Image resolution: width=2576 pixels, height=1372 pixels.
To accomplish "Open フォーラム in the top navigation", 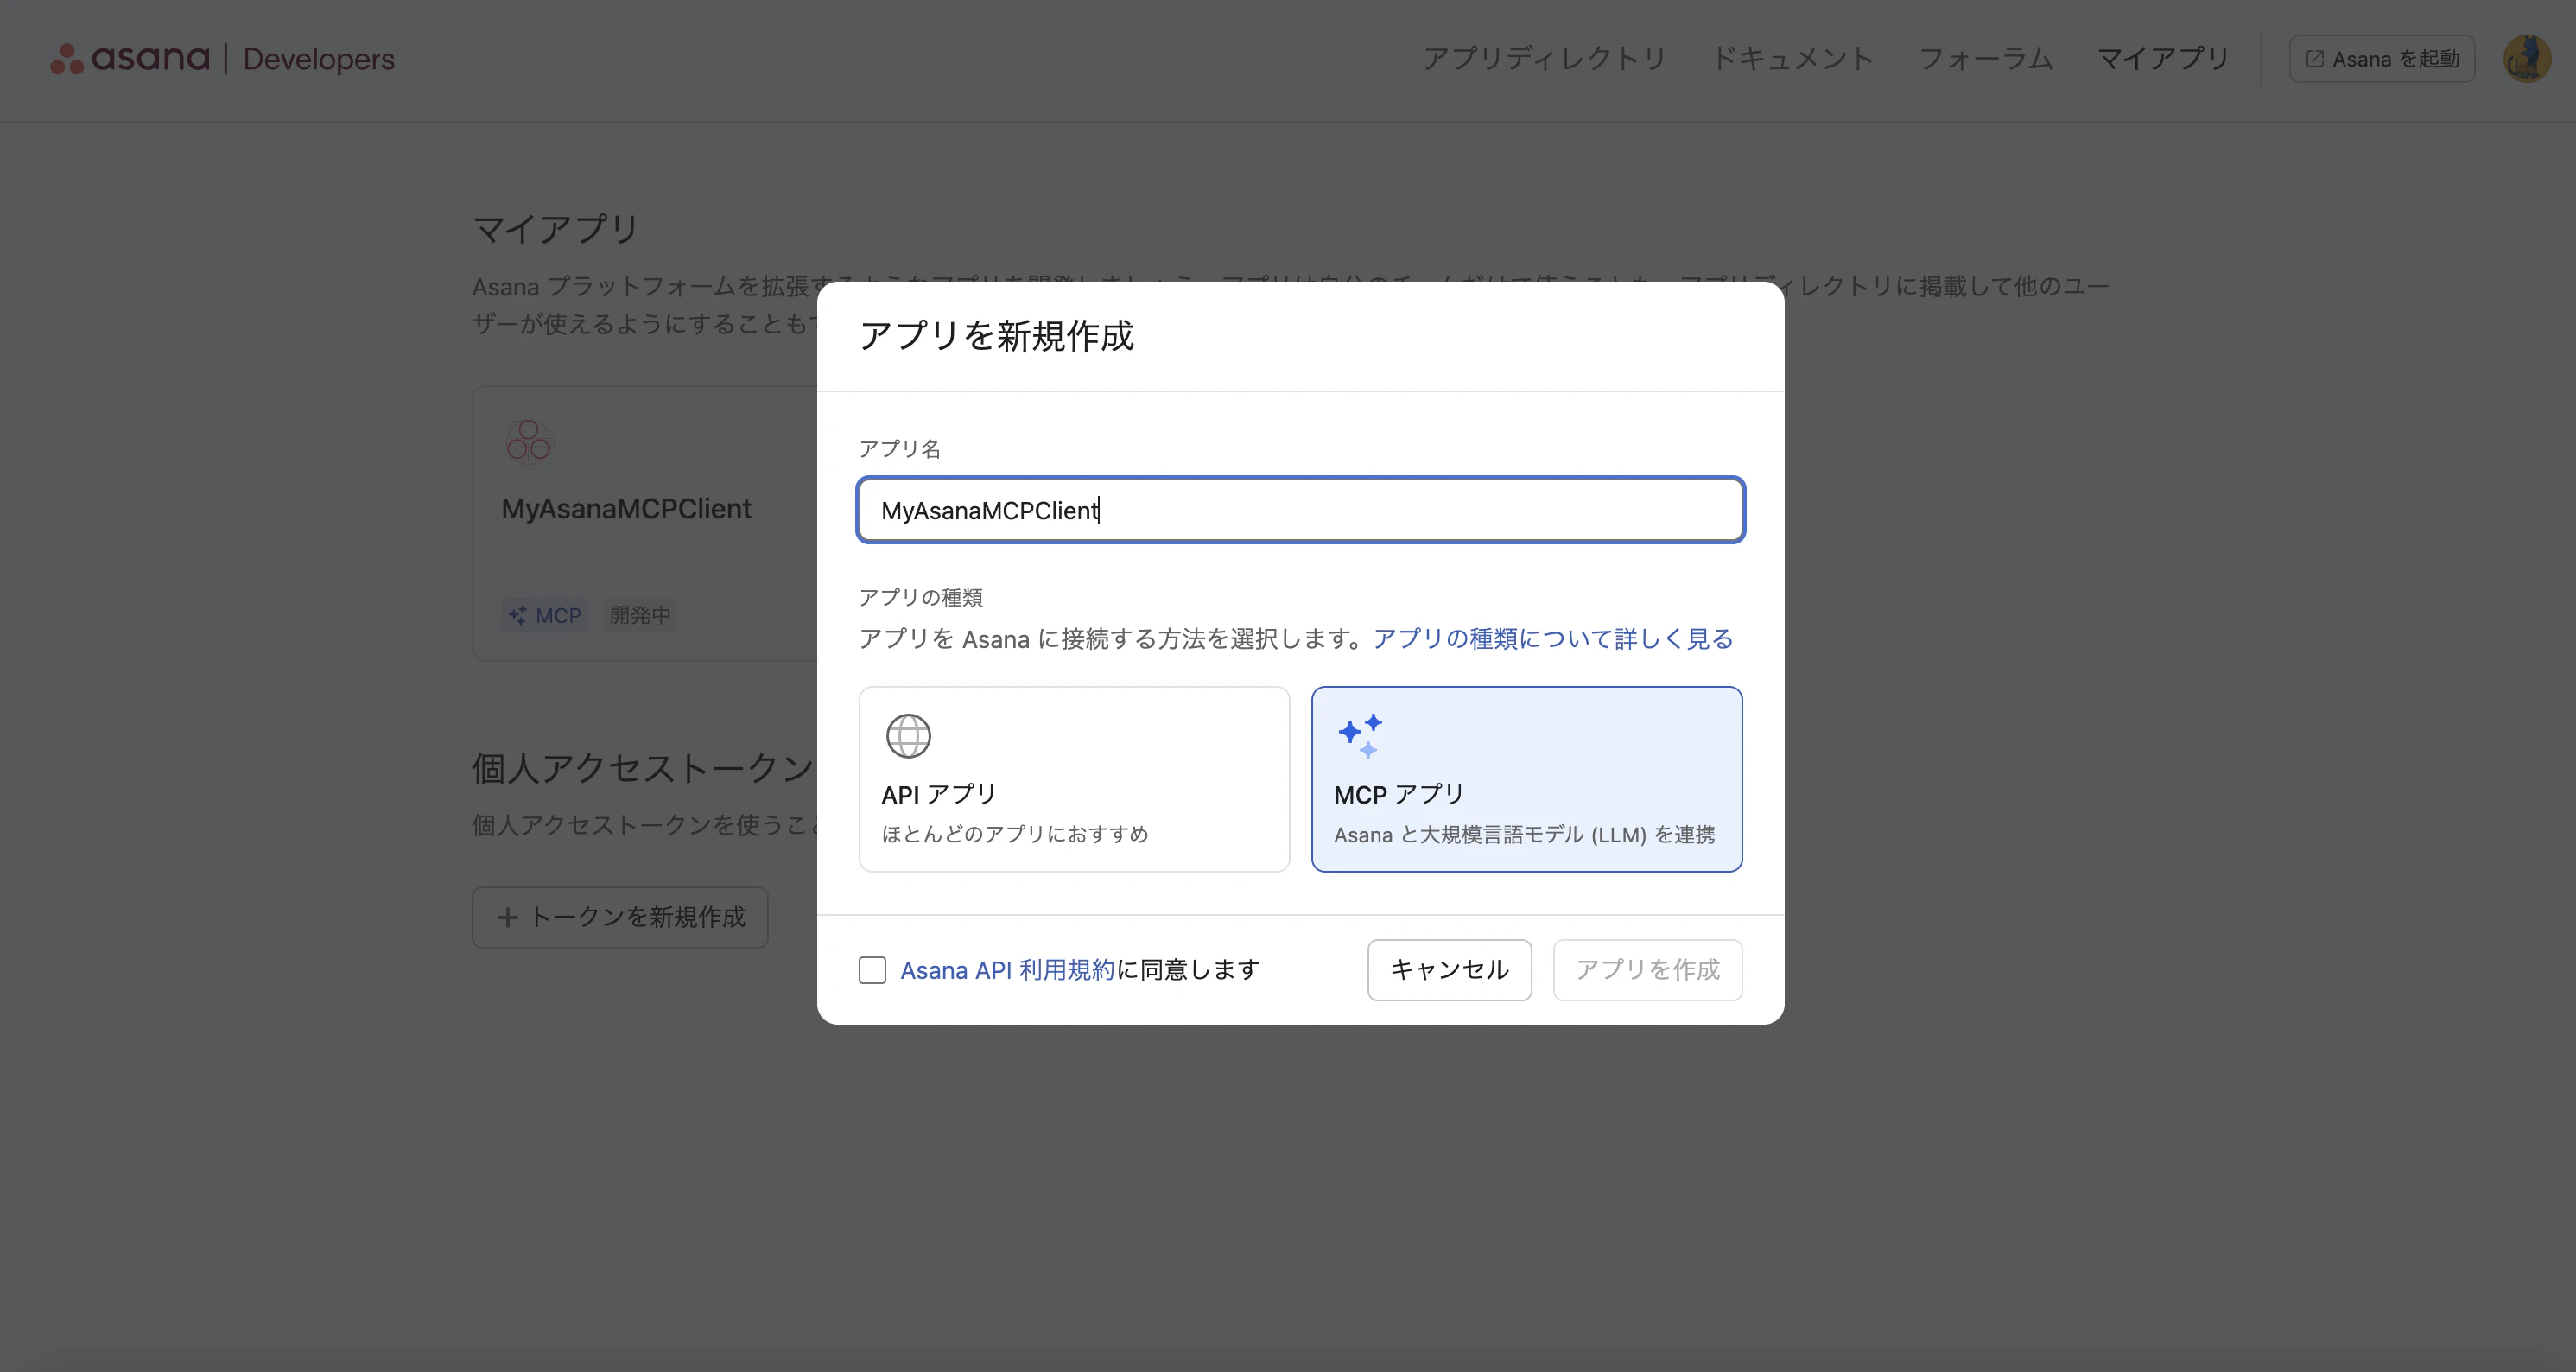I will point(1985,59).
